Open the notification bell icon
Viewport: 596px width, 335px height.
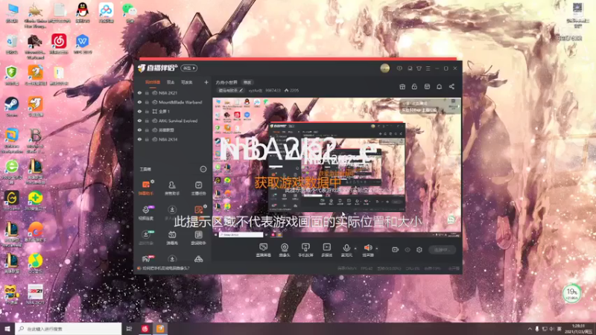click(439, 86)
